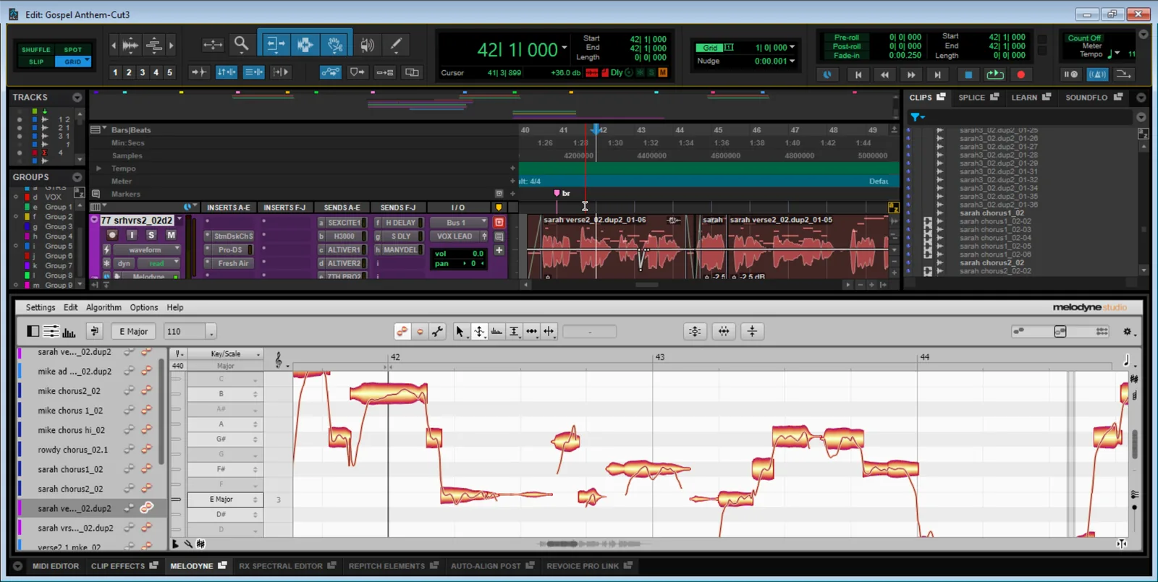Screen dimensions: 1158x582
Task: Open SEXCITE1 send slot
Action: (x=342, y=223)
